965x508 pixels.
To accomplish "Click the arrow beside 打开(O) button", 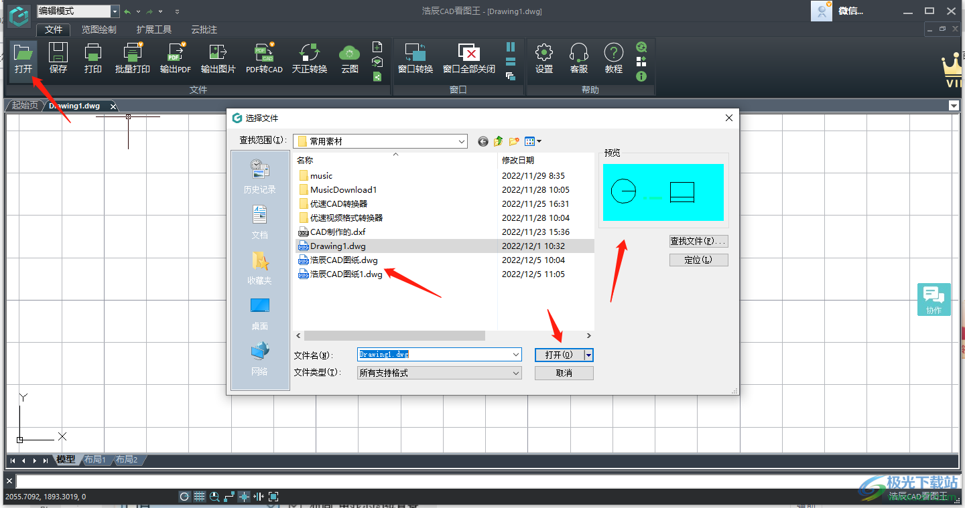I will click(x=589, y=355).
